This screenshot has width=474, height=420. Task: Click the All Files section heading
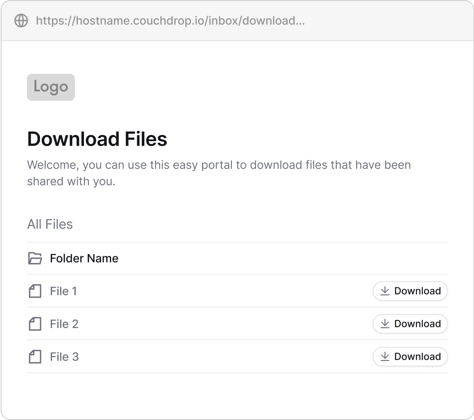coord(50,224)
